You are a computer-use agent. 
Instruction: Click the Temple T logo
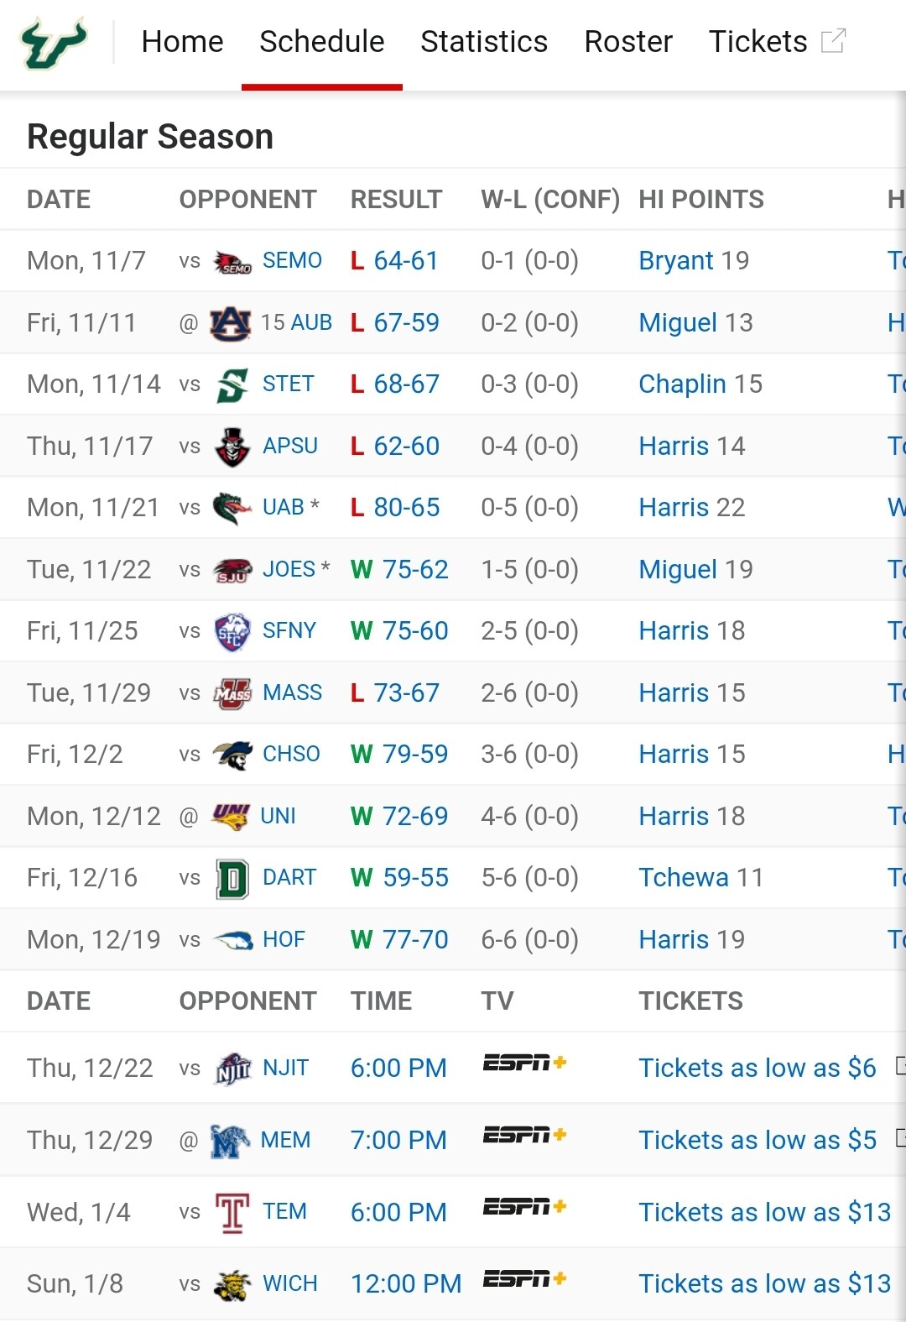(x=232, y=1213)
